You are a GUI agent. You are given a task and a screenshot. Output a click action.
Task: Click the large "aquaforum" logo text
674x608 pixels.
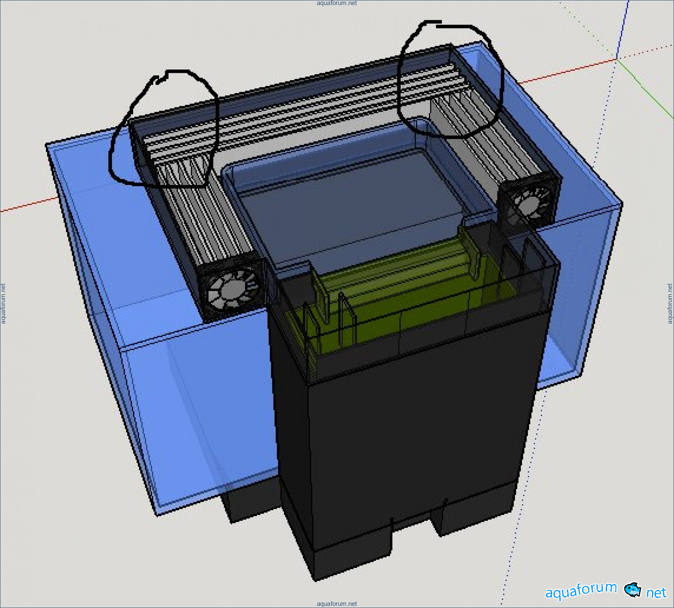[581, 590]
